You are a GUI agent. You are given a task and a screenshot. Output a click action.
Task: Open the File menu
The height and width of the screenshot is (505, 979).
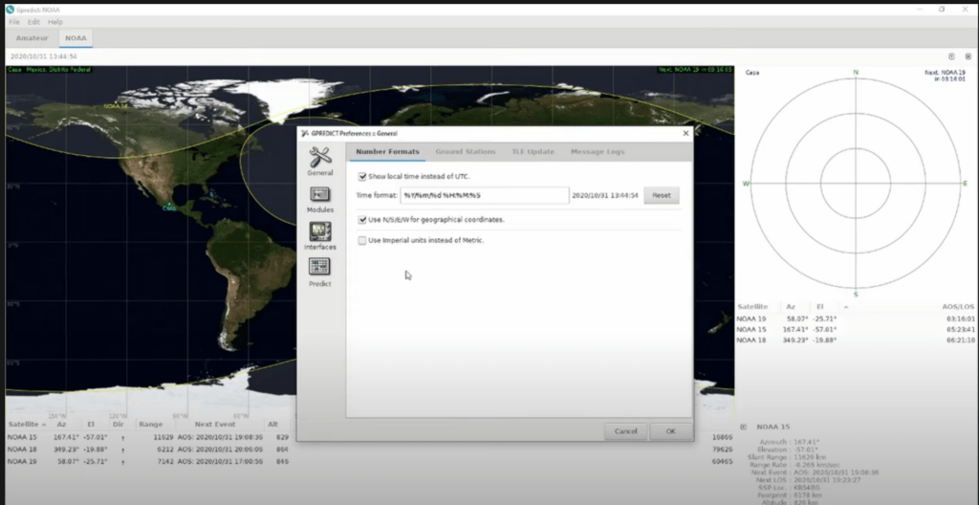click(x=14, y=22)
